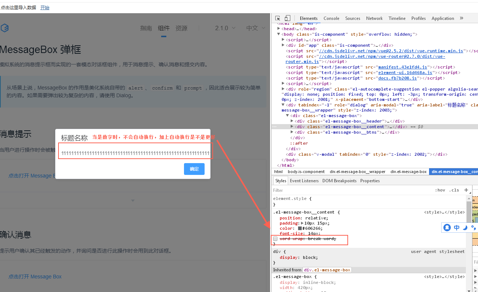Open the DOM Breakpoints pane tab
478x292 pixels.
pos(339,181)
